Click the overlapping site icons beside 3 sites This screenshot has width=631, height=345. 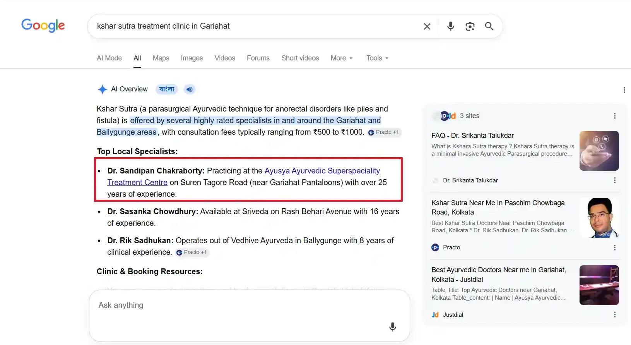(445, 116)
